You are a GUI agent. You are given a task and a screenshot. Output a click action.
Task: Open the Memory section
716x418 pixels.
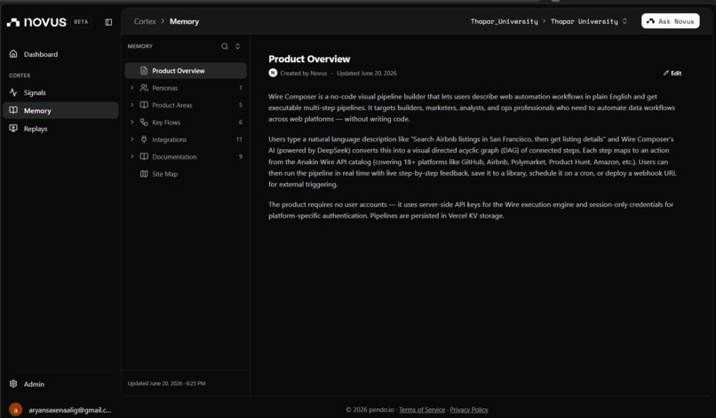click(x=60, y=110)
